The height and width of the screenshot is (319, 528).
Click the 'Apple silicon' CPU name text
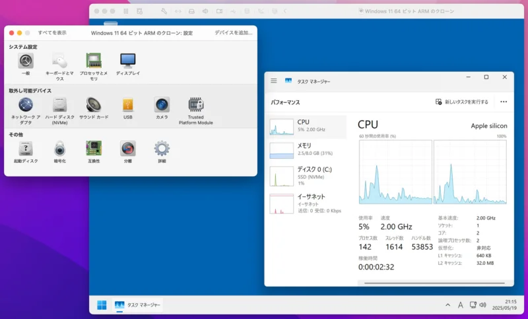489,126
